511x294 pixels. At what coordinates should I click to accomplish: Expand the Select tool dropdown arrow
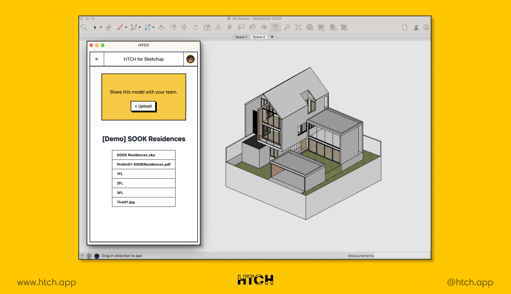tap(101, 27)
